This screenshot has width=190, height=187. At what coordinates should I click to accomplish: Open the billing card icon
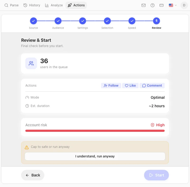click(161, 5)
